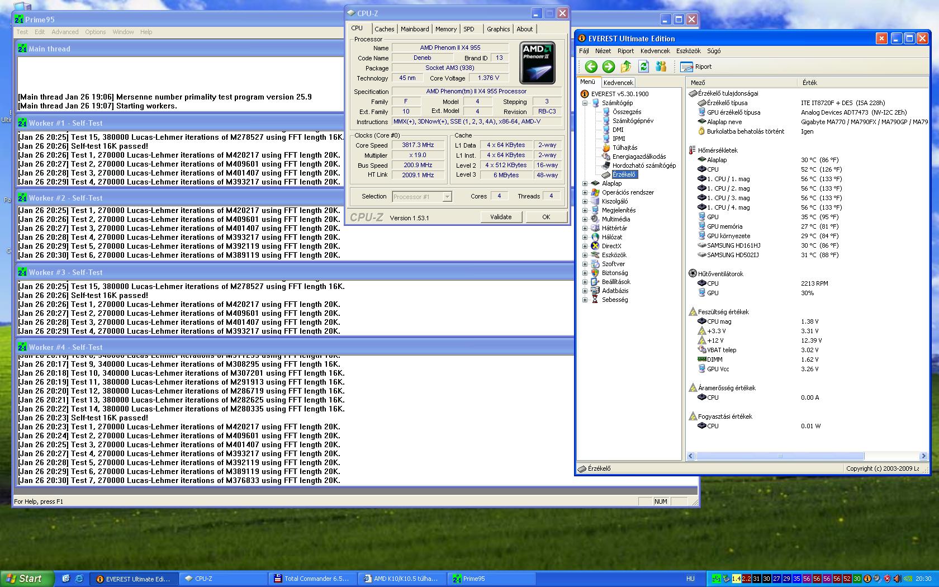This screenshot has width=939, height=587.
Task: Click the Szoftver tree icon
Action: [595, 264]
